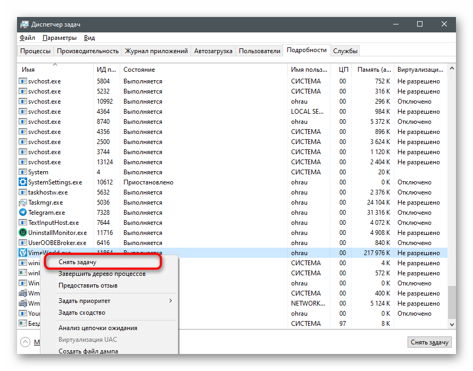473x371 pixels.
Task: Switch to the Процессы tab
Action: (x=35, y=51)
